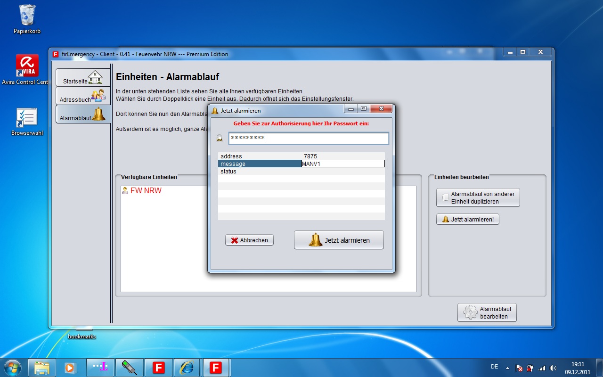Image resolution: width=603 pixels, height=377 pixels.
Task: Open the Browserwahl desktop shortcut
Action: click(x=27, y=121)
